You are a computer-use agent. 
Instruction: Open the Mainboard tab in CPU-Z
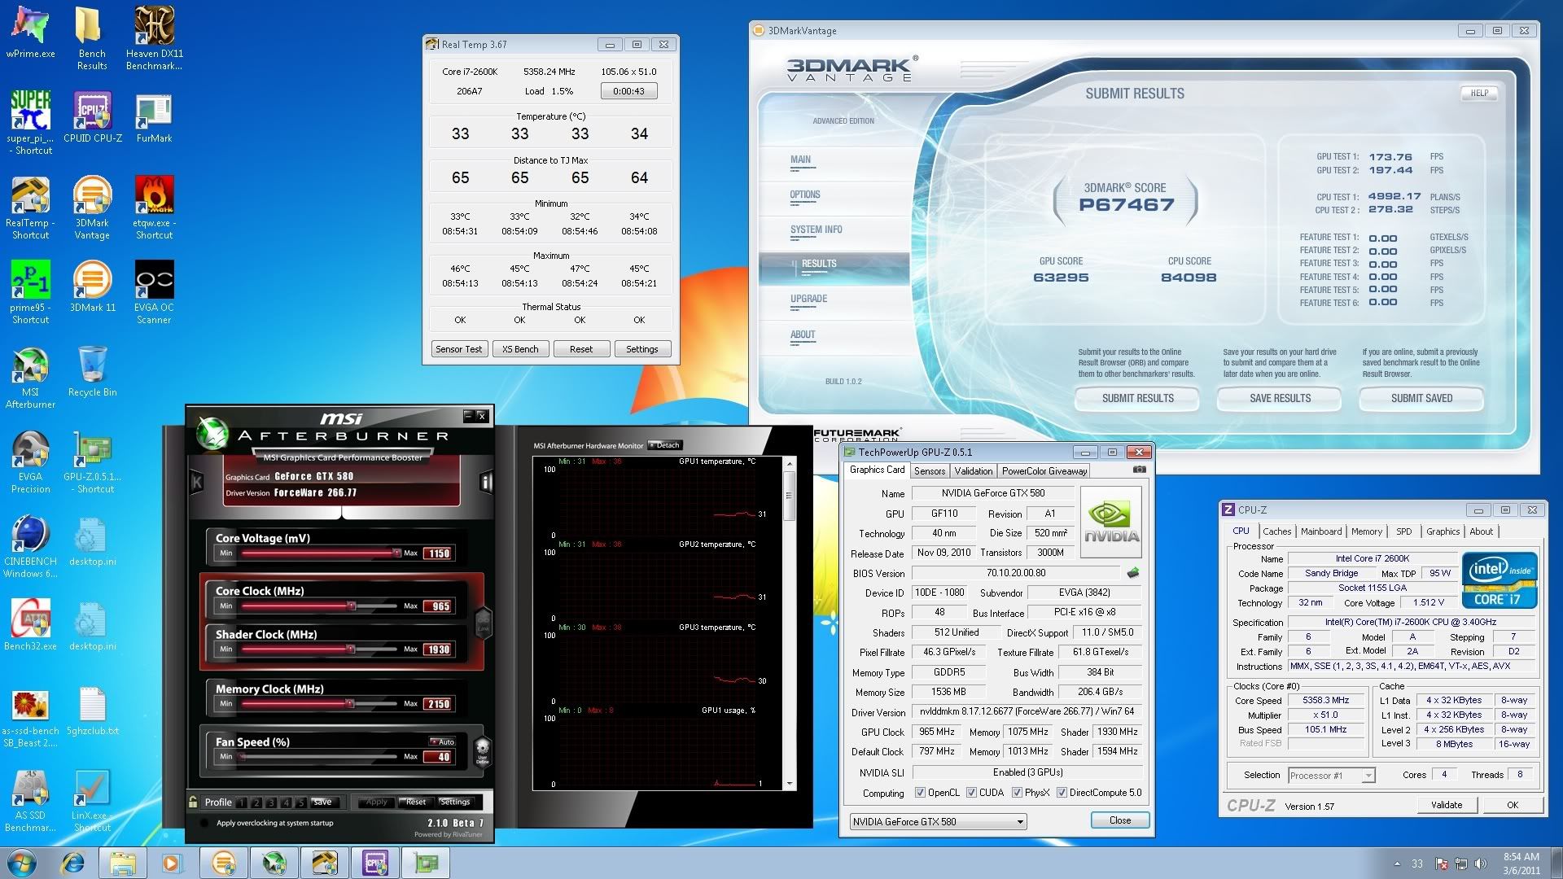[1320, 531]
